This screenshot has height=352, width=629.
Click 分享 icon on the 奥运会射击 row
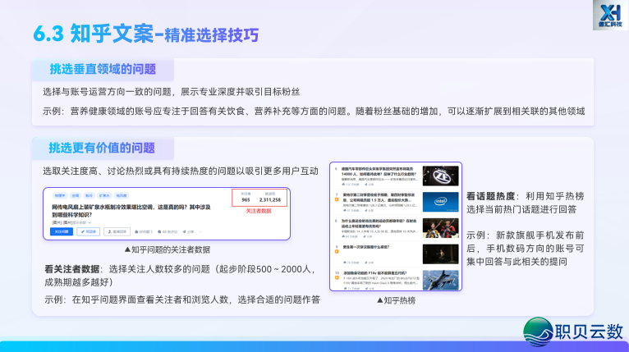(365, 236)
